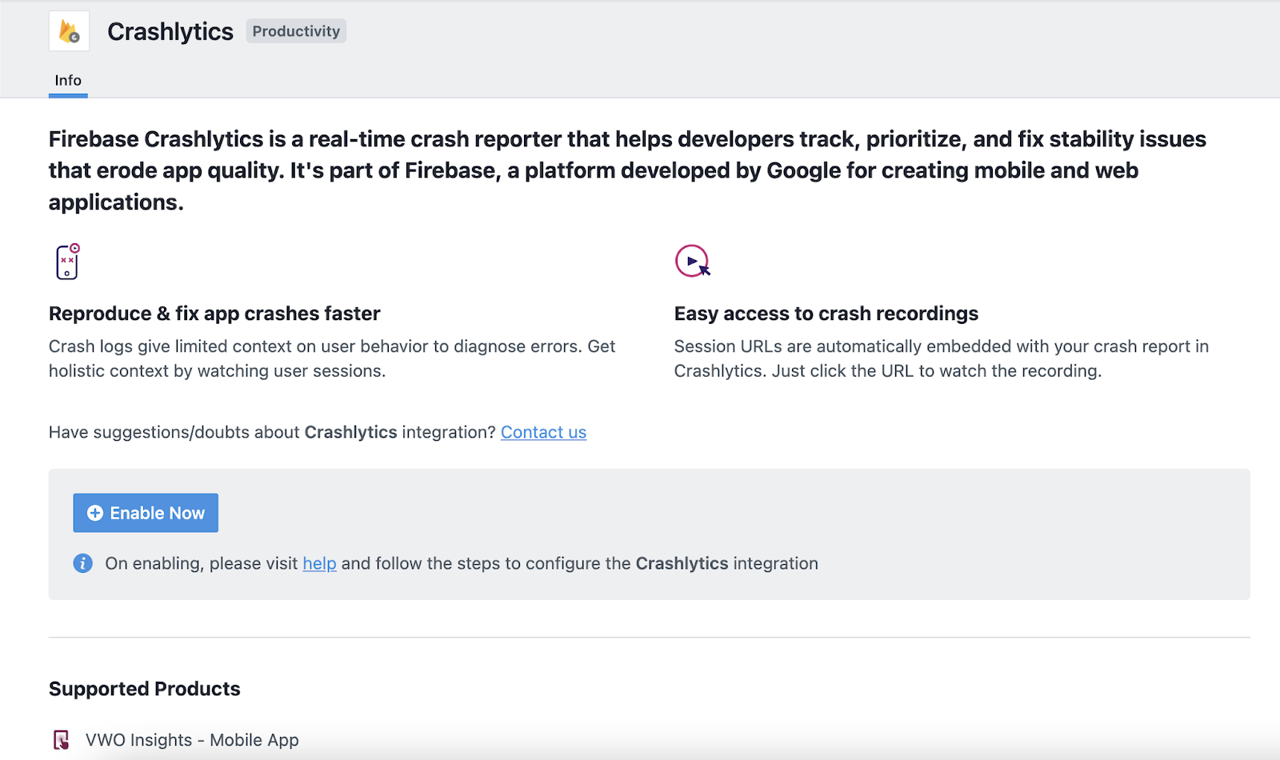Screen dimensions: 1280x760
Task: Click the Firebase Crashlytics description paragraph
Action: click(x=628, y=170)
